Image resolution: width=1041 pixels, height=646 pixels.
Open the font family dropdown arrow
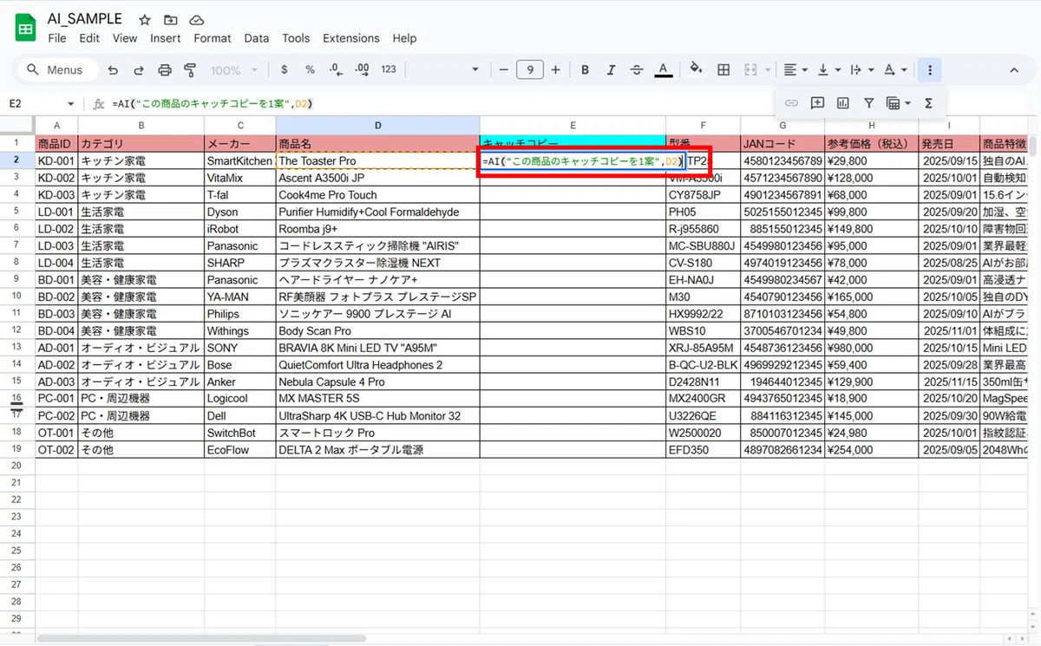tap(475, 70)
